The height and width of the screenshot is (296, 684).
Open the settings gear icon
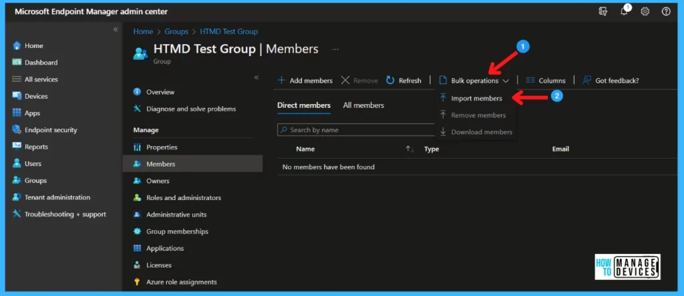[x=645, y=12]
